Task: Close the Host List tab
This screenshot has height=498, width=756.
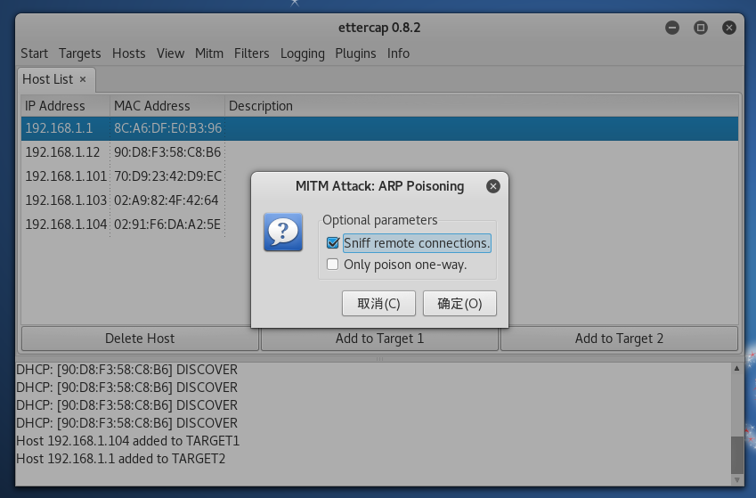Action: (83, 79)
